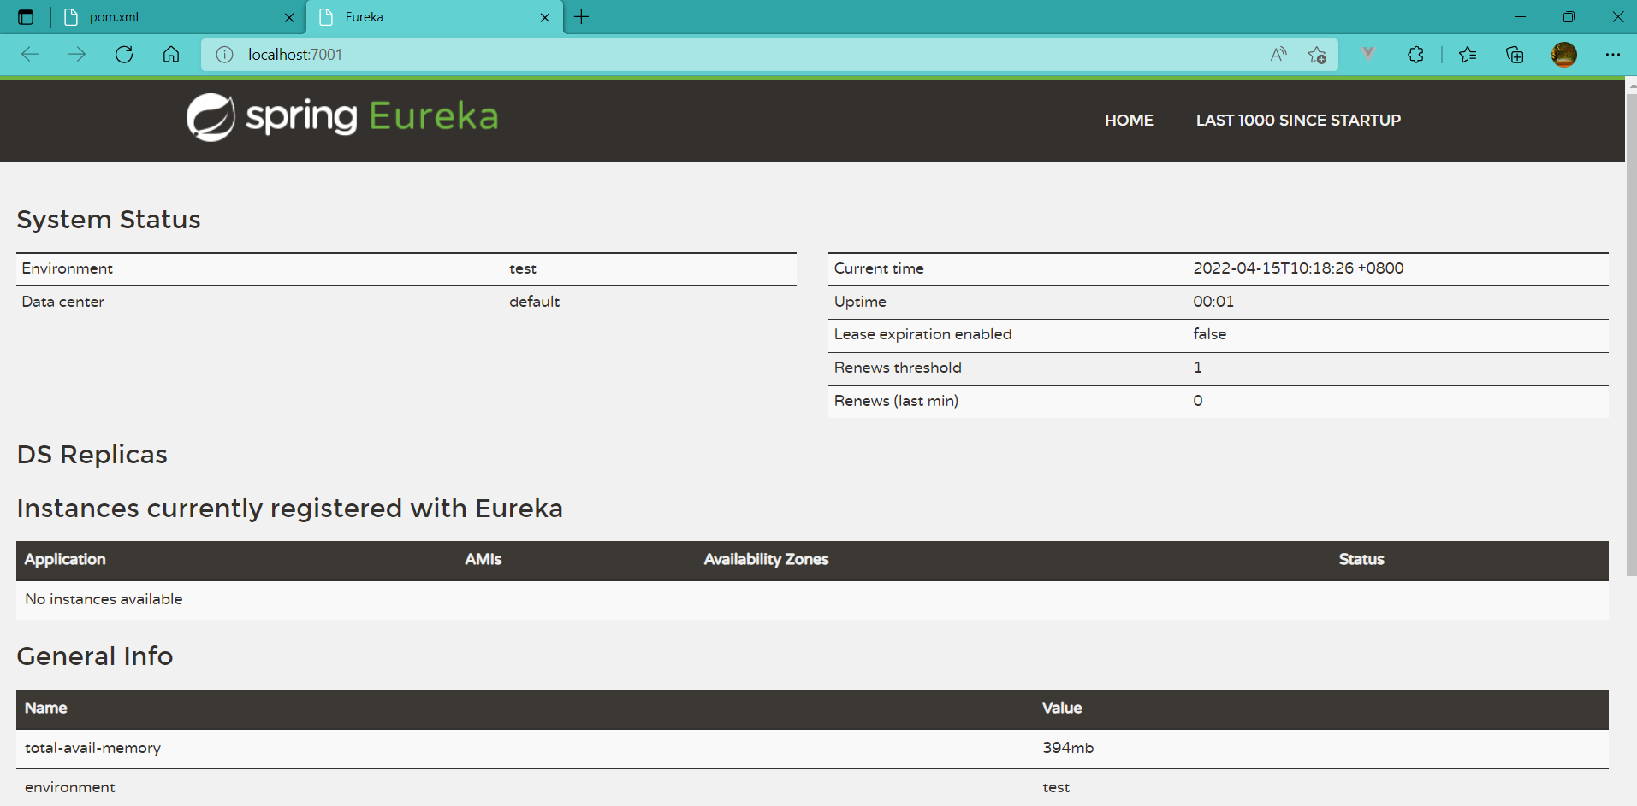
Task: Open a new browser tab
Action: pyautogui.click(x=582, y=17)
